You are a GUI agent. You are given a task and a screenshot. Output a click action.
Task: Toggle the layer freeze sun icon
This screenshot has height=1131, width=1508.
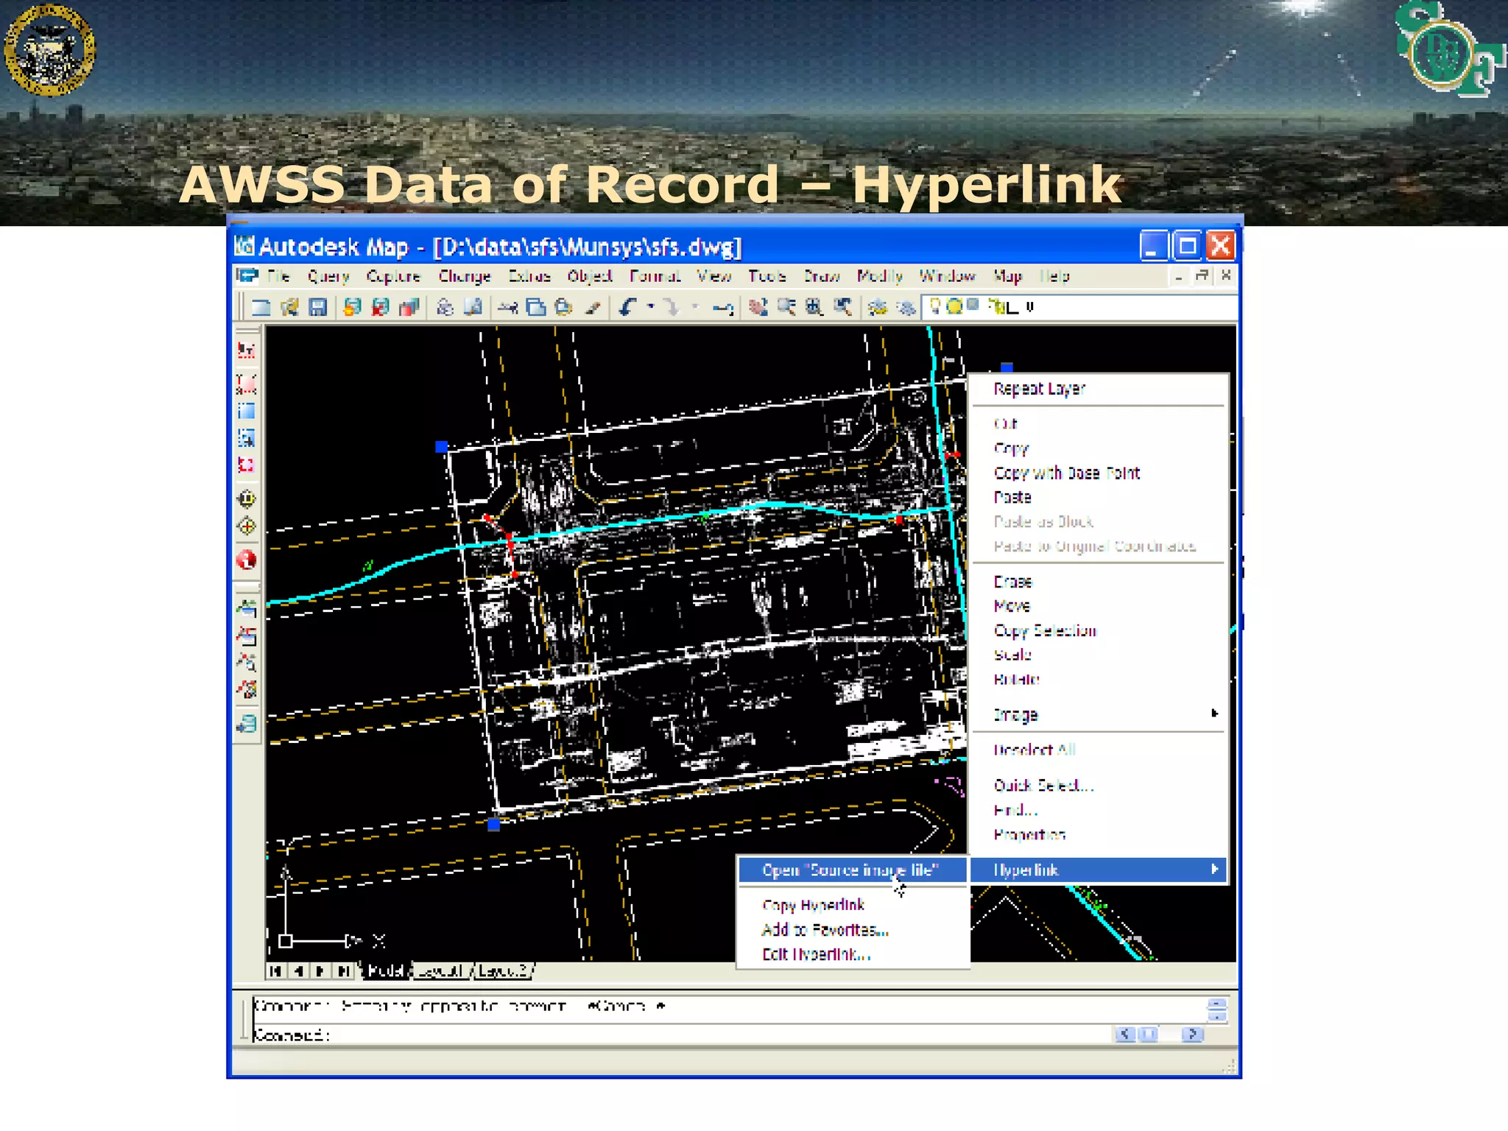click(954, 306)
